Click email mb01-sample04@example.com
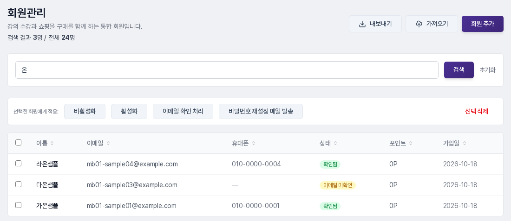Image resolution: width=511 pixels, height=221 pixels. (132, 164)
